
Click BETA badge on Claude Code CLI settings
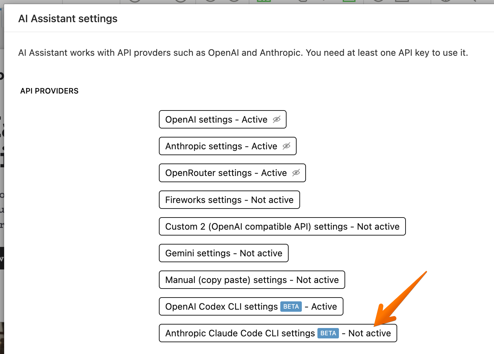pos(328,333)
